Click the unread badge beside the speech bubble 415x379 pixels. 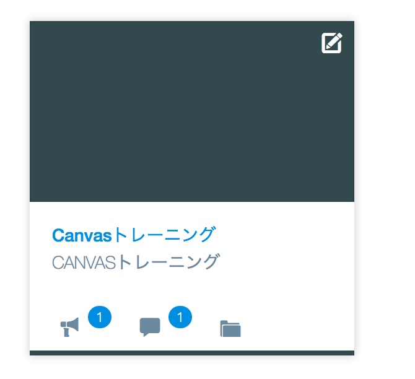click(180, 318)
